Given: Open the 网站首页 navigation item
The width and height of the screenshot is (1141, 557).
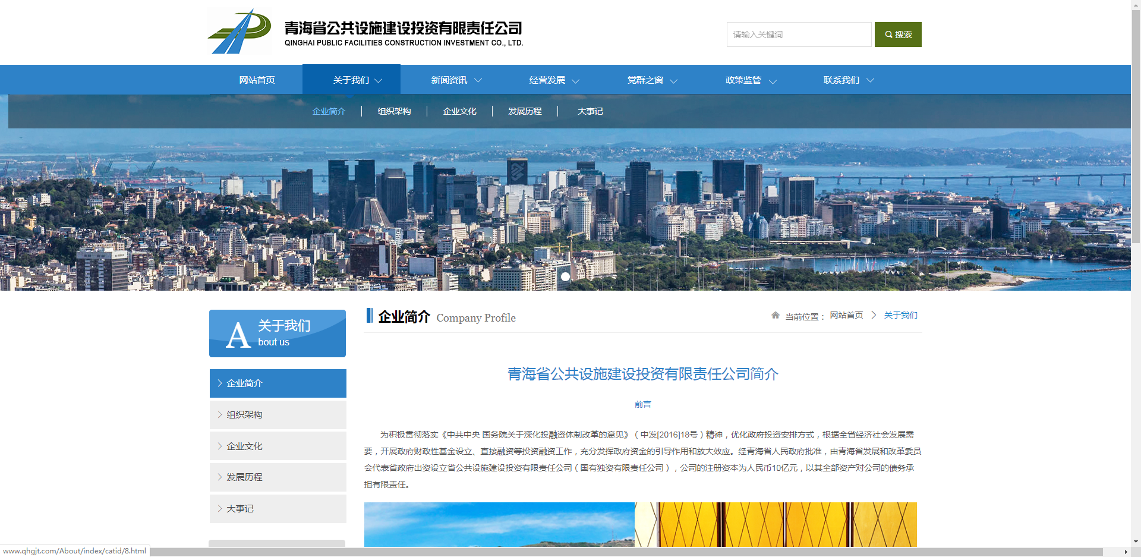Looking at the screenshot, I should pos(257,80).
